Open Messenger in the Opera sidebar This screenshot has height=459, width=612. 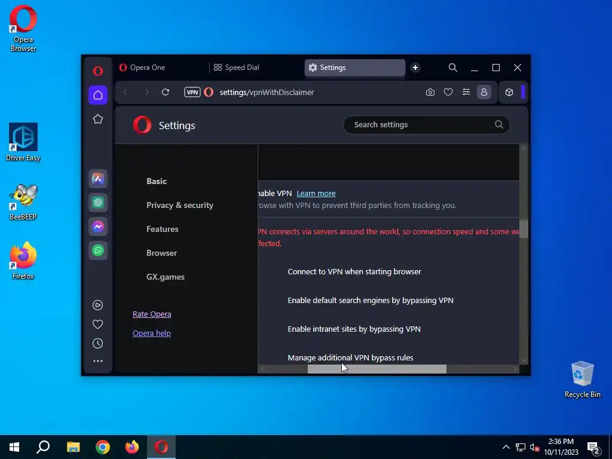click(x=98, y=227)
